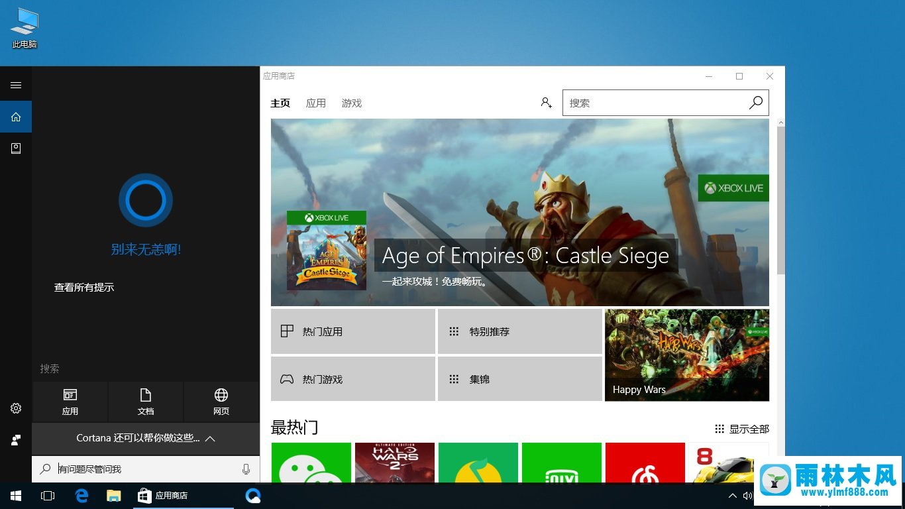Click the scrollbar up arrow in Store
The image size is (905, 509).
click(781, 123)
